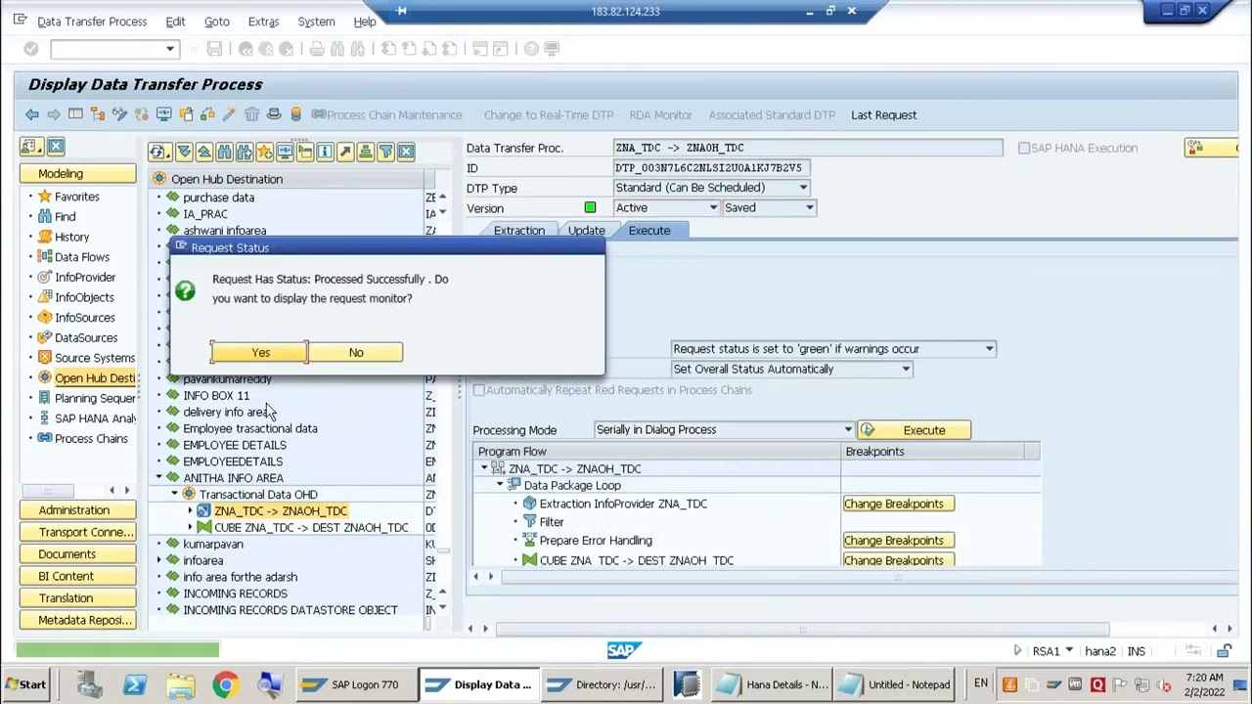Image resolution: width=1252 pixels, height=704 pixels.
Task: Open the Processing Mode dropdown
Action: (847, 430)
